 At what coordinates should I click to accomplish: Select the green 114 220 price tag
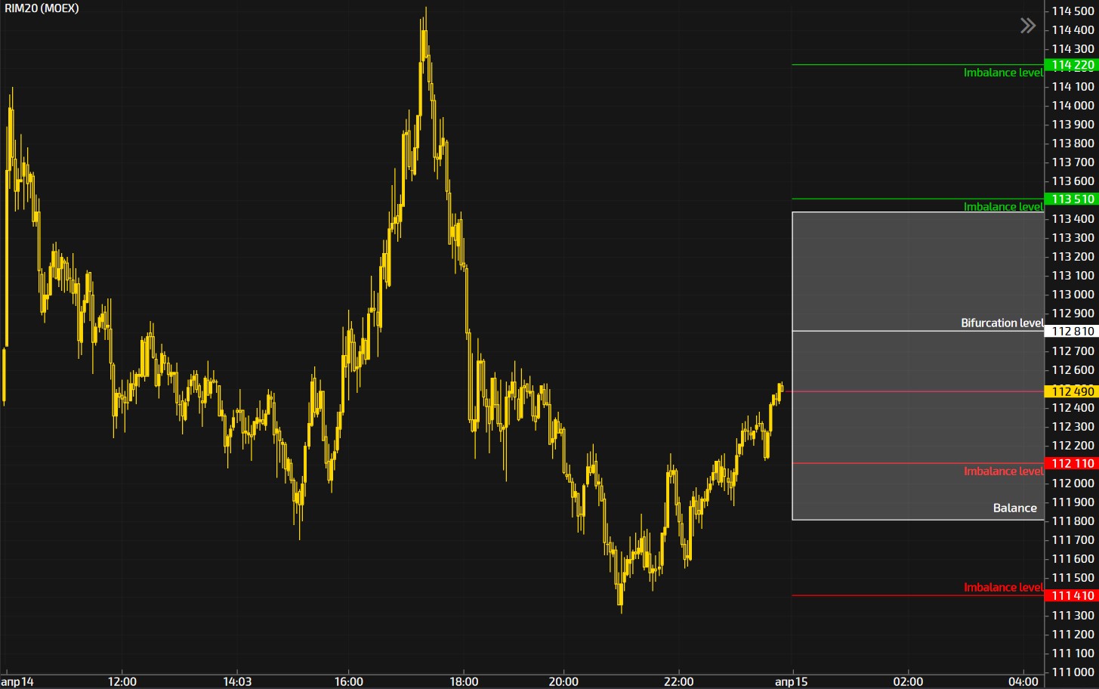(1072, 65)
